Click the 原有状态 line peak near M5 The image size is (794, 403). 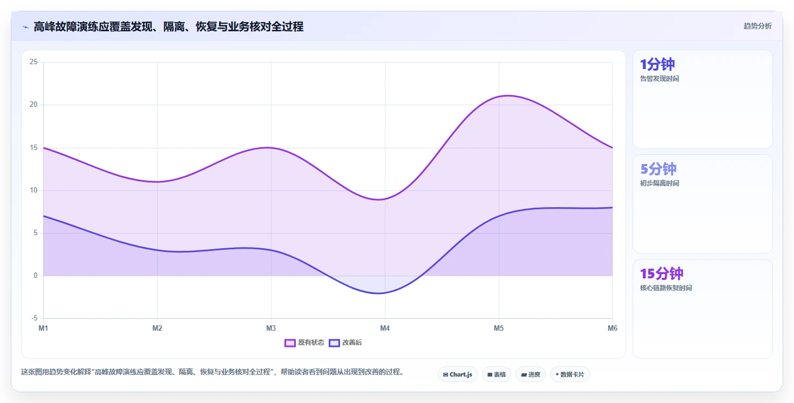507,95
